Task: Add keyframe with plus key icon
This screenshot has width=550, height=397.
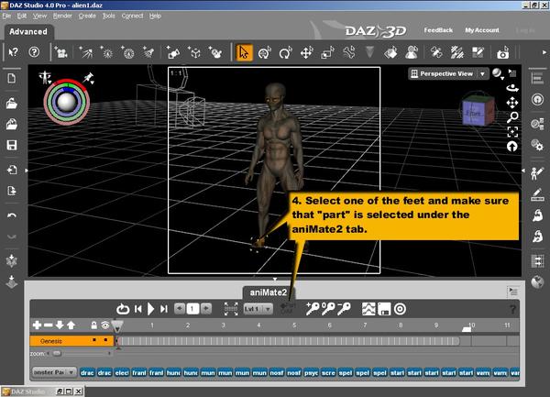Action: tap(313, 309)
